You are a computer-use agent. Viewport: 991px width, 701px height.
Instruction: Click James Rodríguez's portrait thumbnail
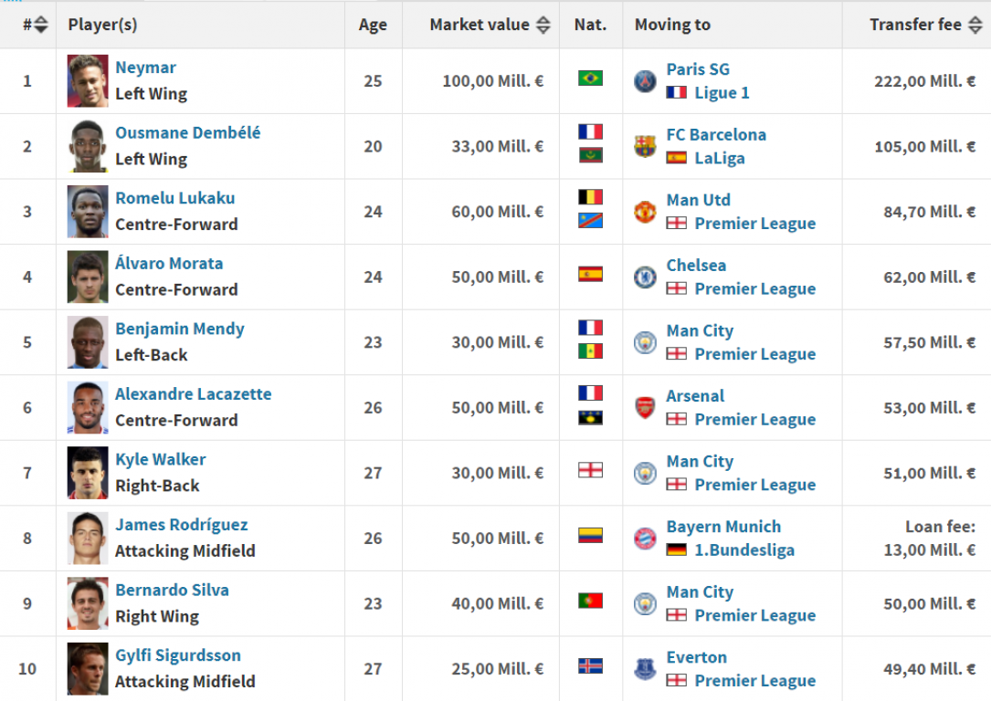[88, 539]
